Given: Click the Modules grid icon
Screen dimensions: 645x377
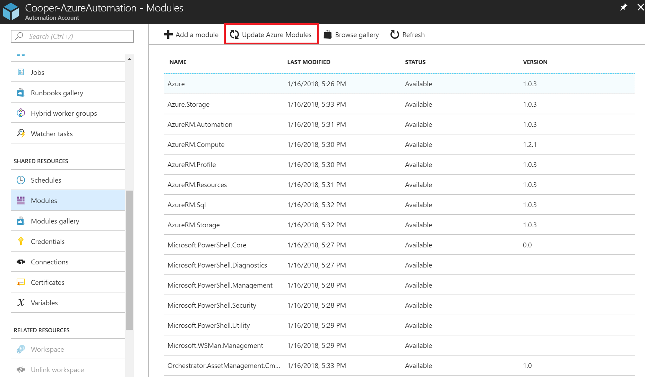Looking at the screenshot, I should click(x=21, y=200).
